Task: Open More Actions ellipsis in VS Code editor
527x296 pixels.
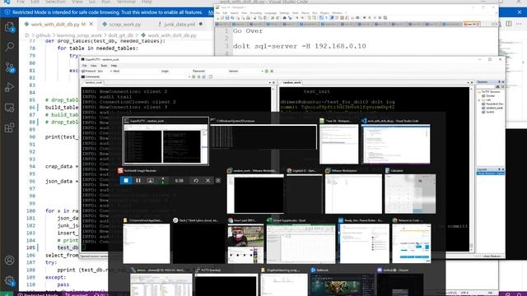Action: point(520,24)
